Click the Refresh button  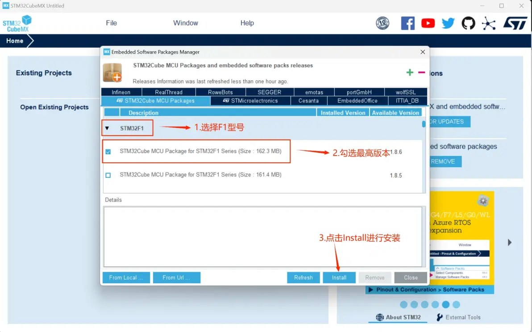[x=303, y=278]
